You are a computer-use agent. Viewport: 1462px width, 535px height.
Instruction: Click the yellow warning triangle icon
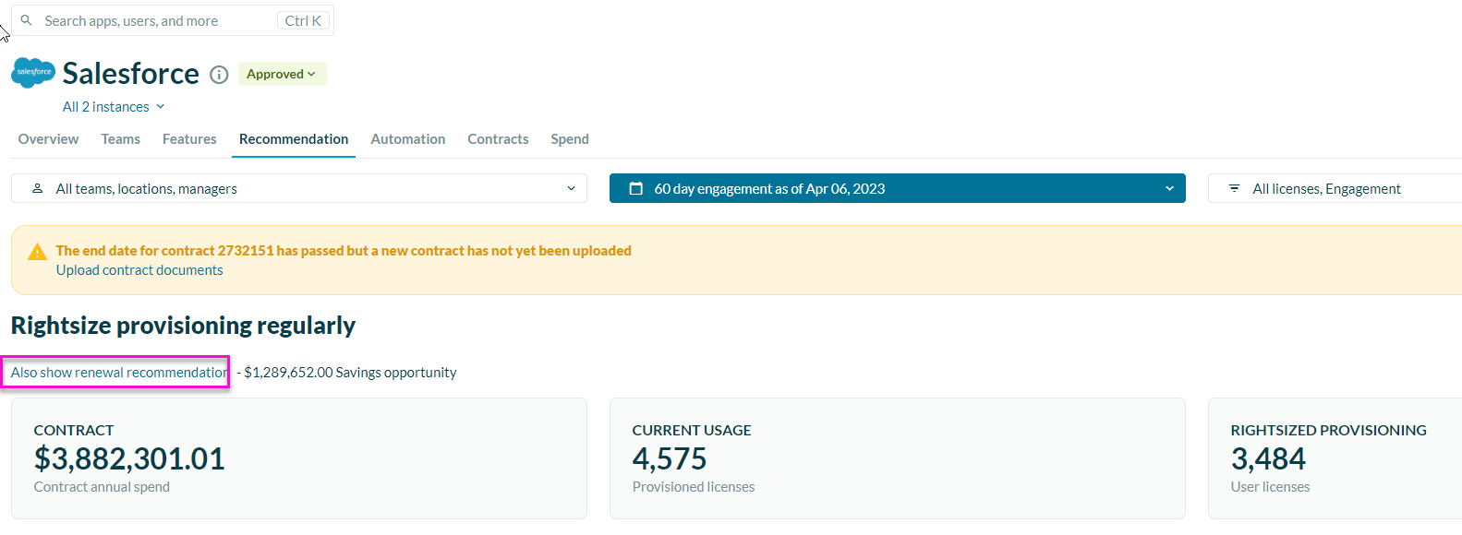(x=37, y=252)
